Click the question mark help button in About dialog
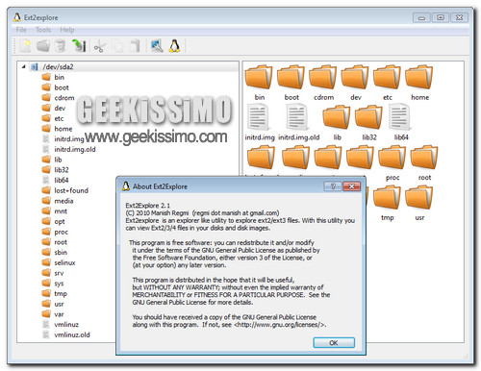Screen dimensions: 481x371 click(333, 186)
